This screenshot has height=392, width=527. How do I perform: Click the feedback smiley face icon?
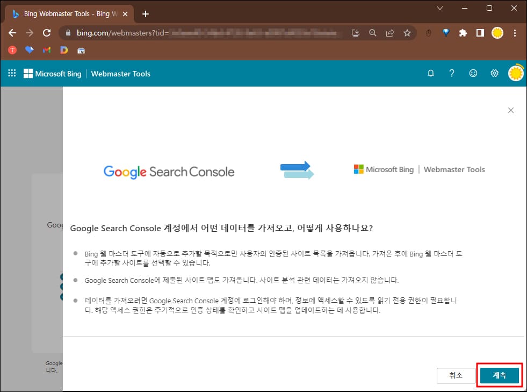tap(473, 73)
